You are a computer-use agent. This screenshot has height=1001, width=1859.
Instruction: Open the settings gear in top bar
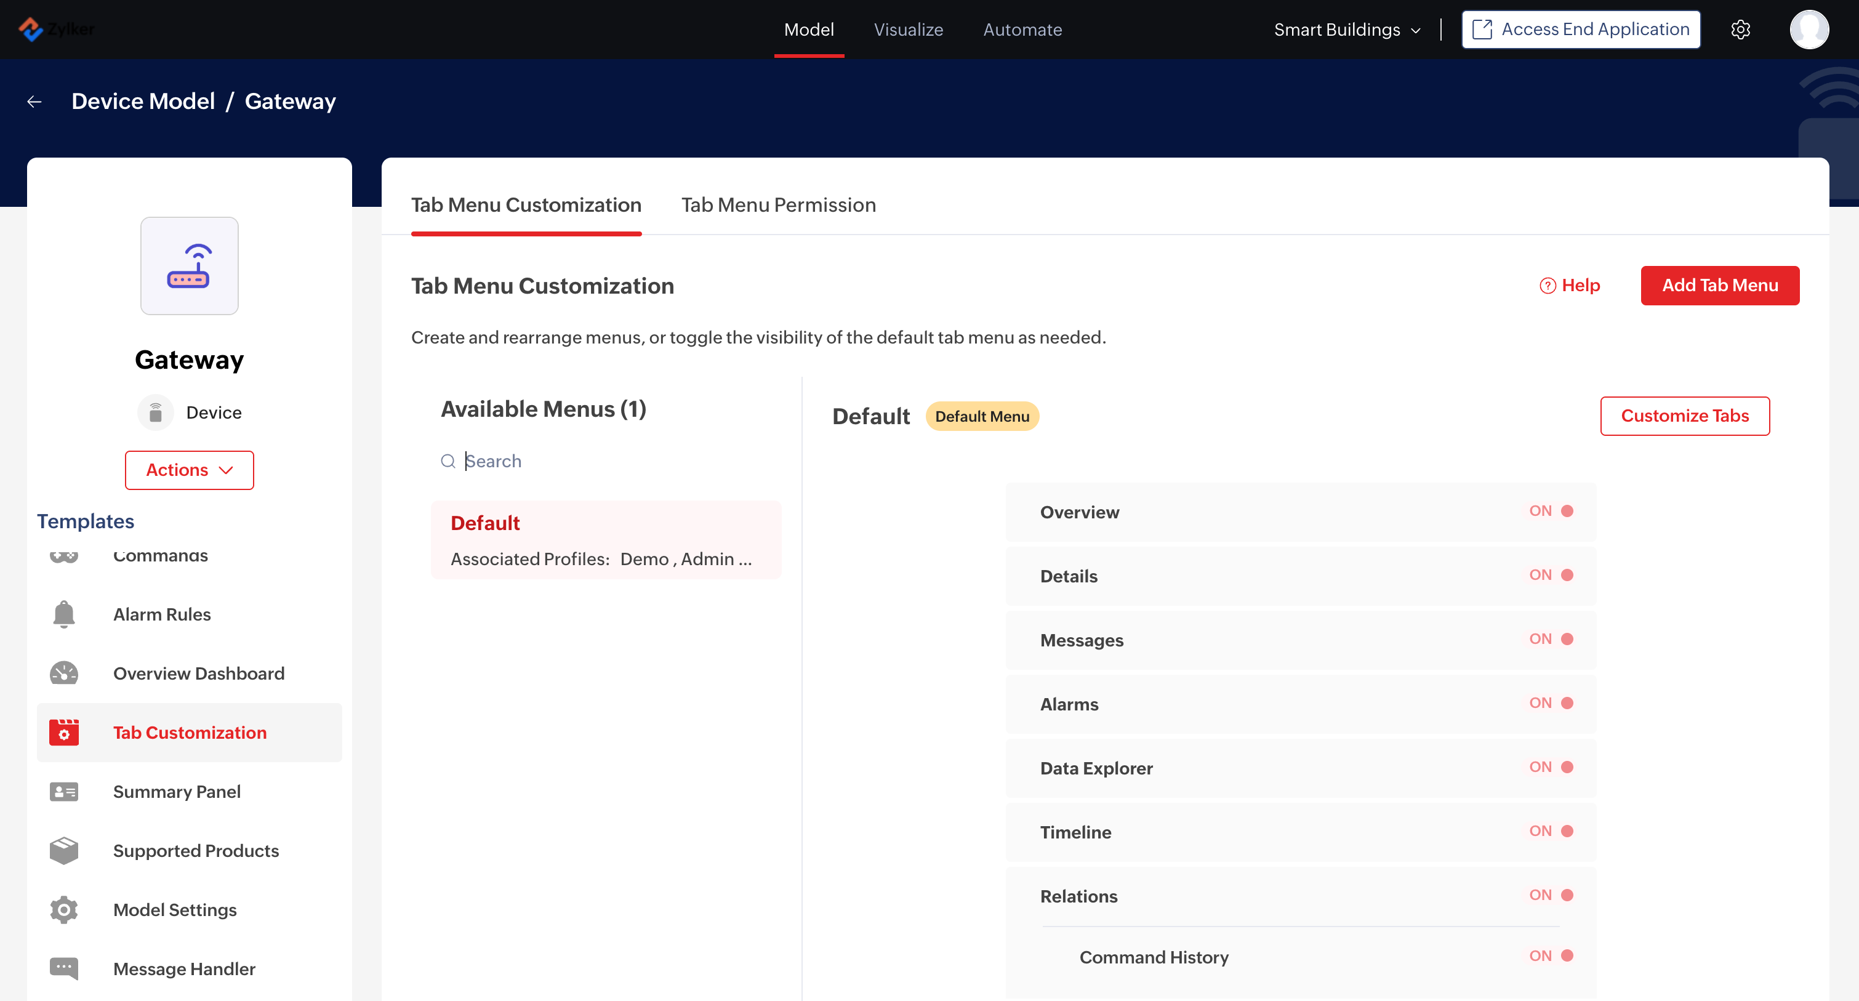coord(1740,30)
